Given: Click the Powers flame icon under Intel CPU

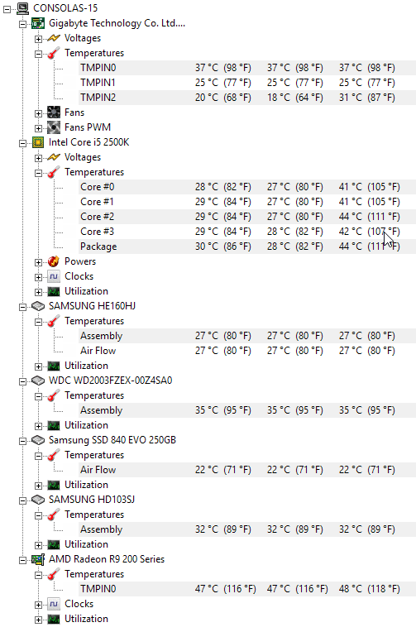Looking at the screenshot, I should (54, 261).
